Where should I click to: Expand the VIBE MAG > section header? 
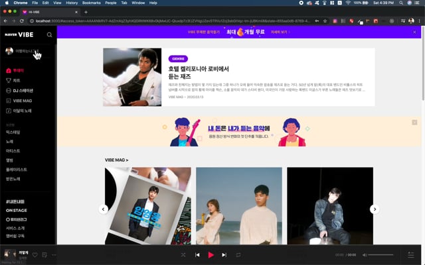pyautogui.click(x=117, y=160)
